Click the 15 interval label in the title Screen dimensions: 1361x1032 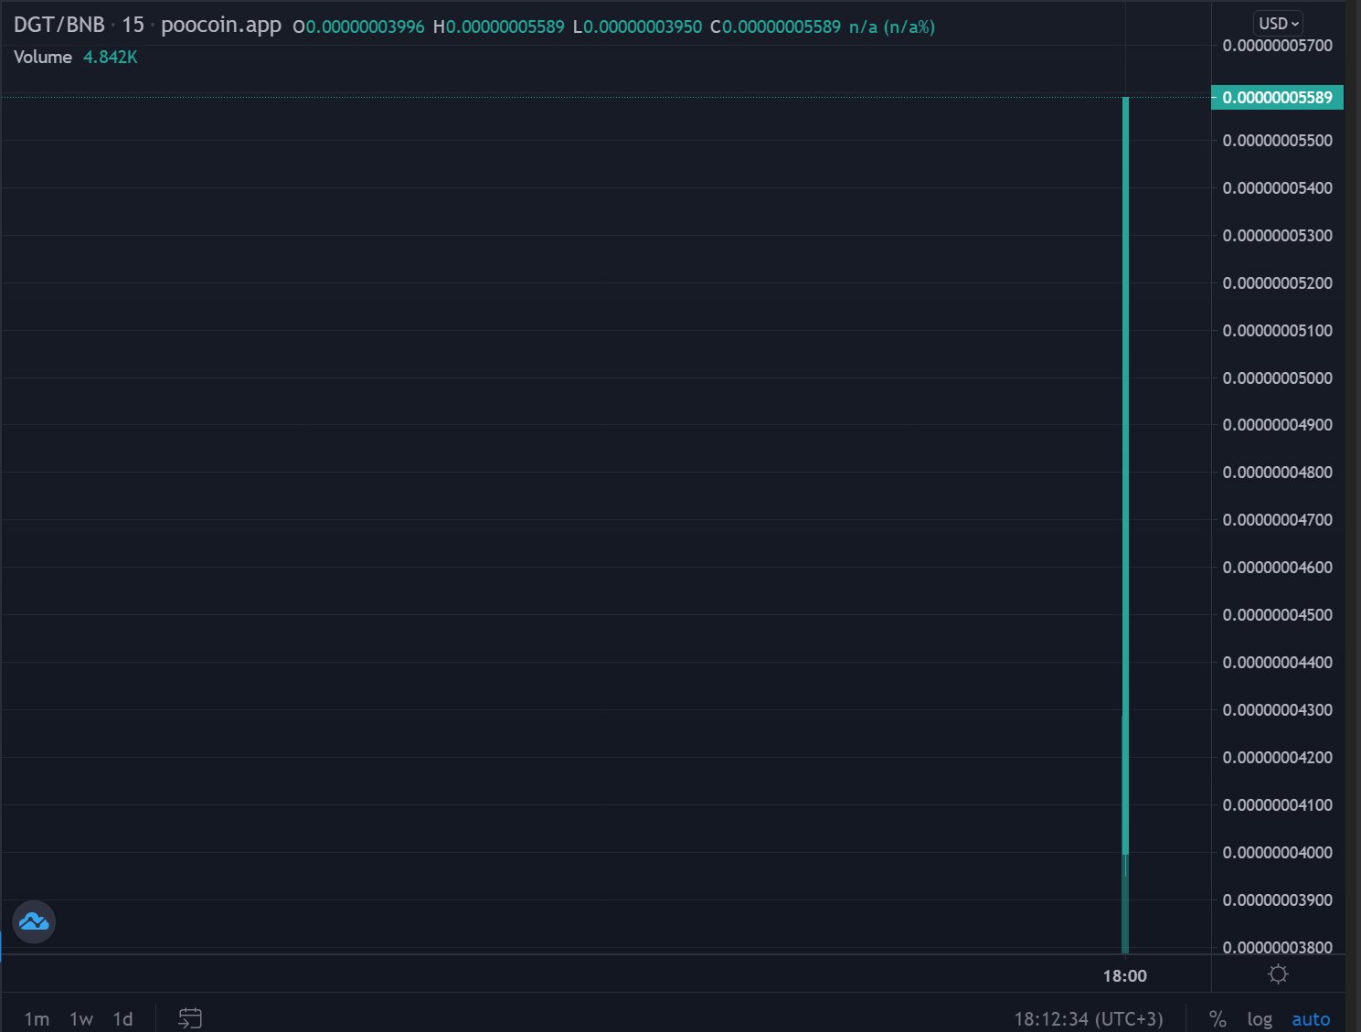pyautogui.click(x=133, y=25)
